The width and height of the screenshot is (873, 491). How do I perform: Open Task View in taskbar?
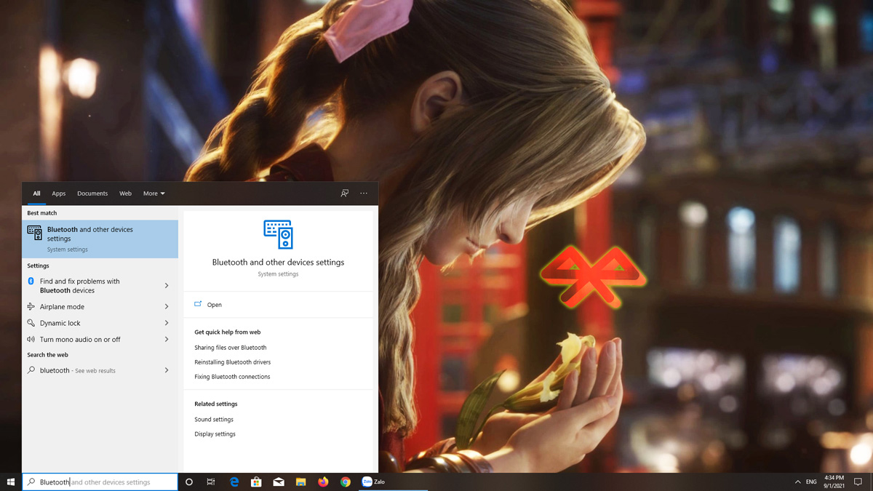[211, 482]
